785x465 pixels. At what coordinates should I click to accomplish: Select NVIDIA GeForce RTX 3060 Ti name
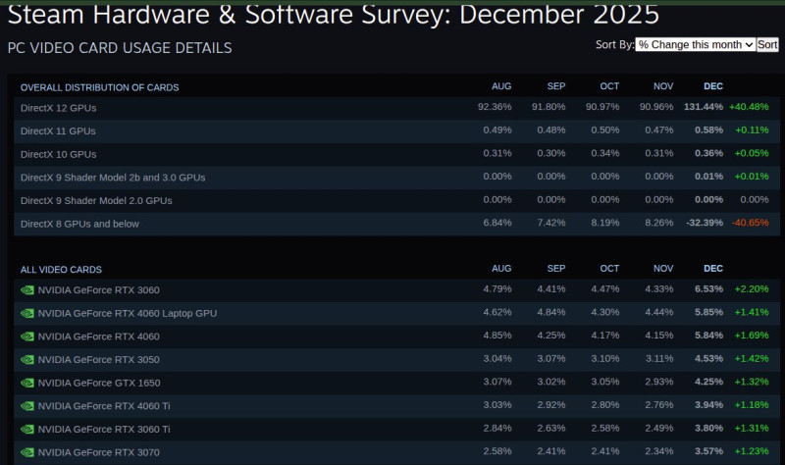click(x=104, y=429)
